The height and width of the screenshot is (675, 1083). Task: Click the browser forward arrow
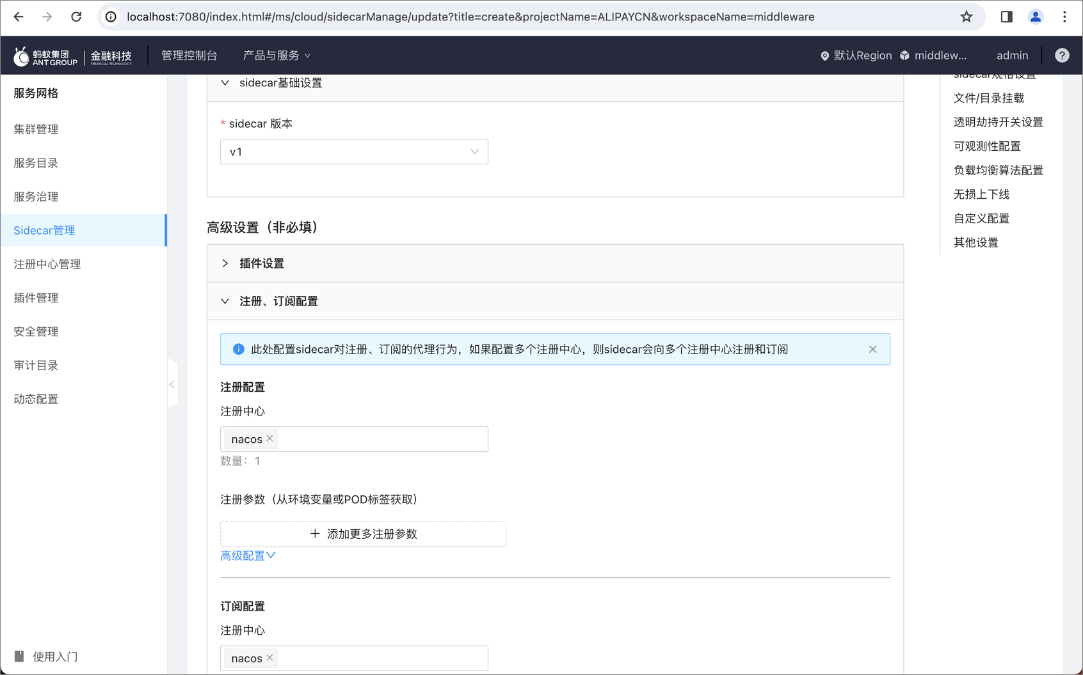pos(47,17)
